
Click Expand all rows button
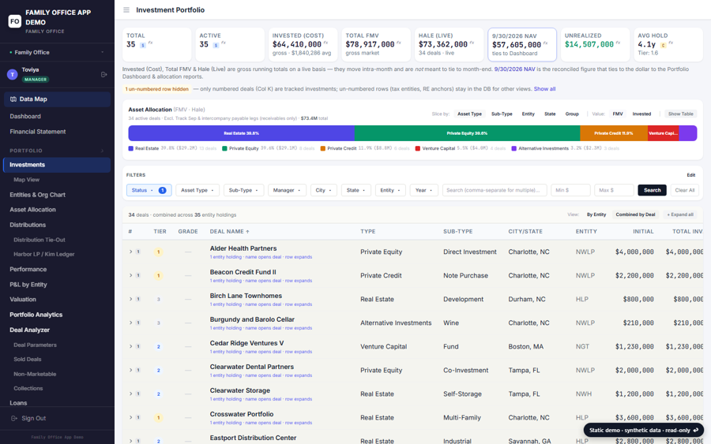pyautogui.click(x=679, y=215)
